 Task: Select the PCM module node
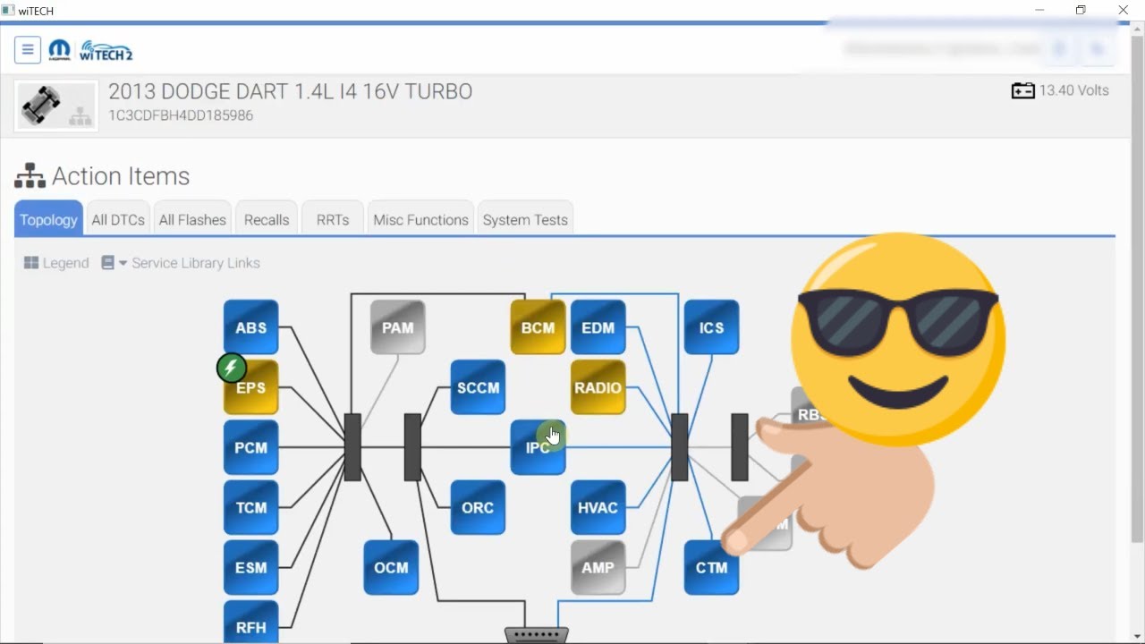pyautogui.click(x=250, y=447)
